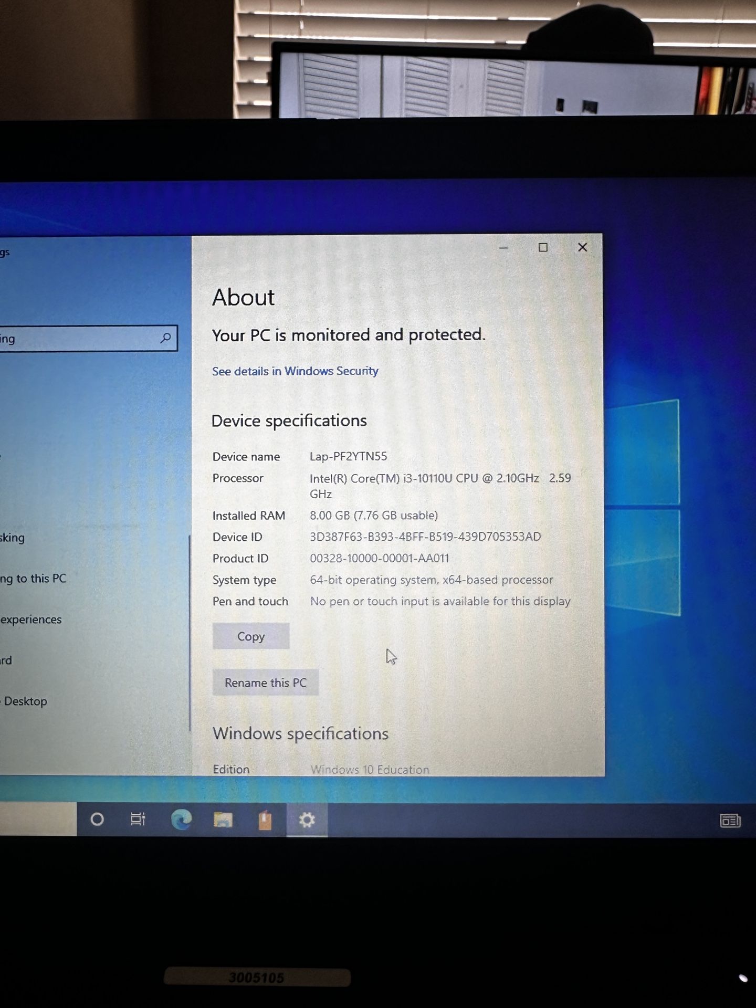Open Cortana search circle on taskbar

click(97, 819)
